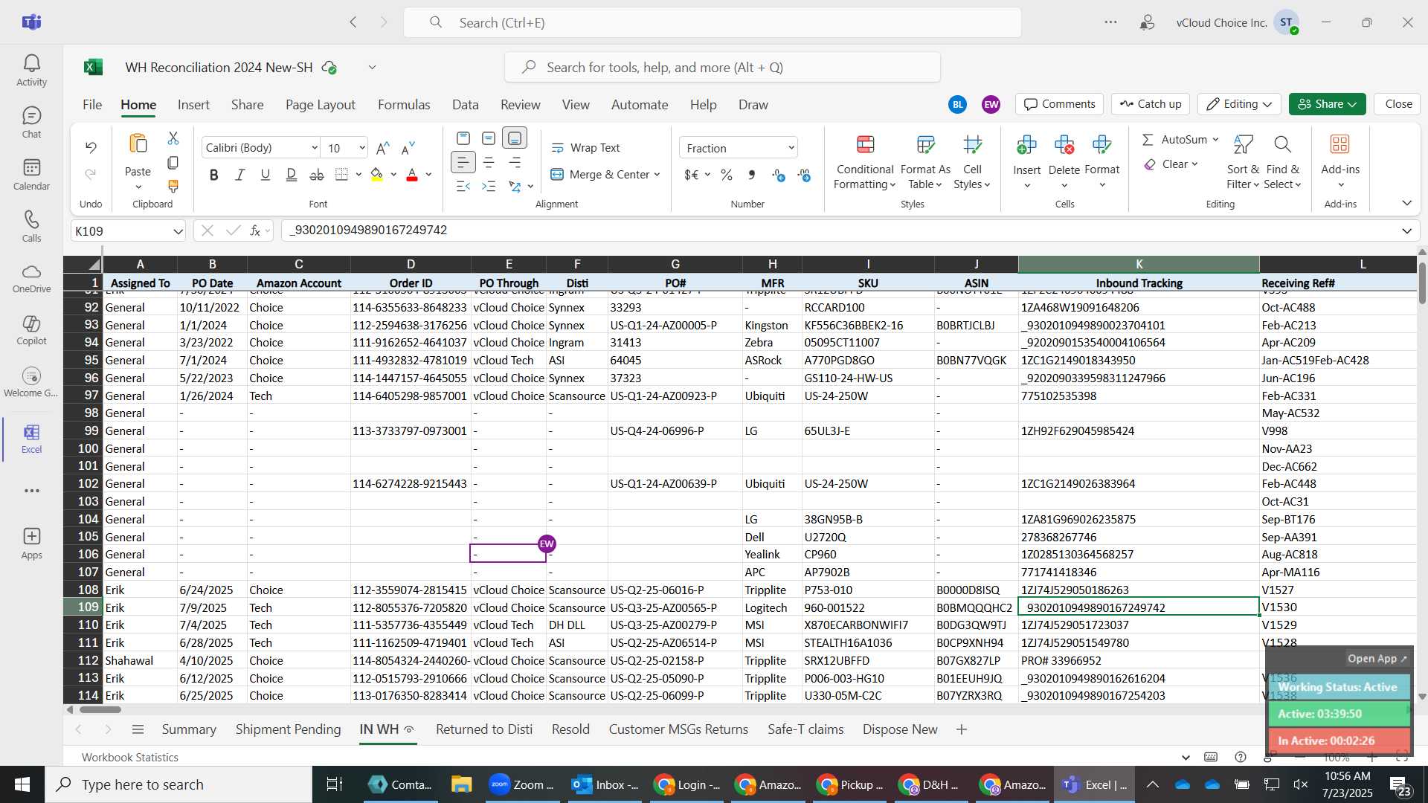Screen dimensions: 1428x803
Task: Click insert function fx icon
Action: click(255, 230)
